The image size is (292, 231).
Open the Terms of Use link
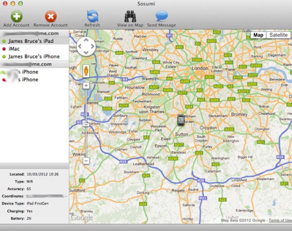click(x=280, y=220)
